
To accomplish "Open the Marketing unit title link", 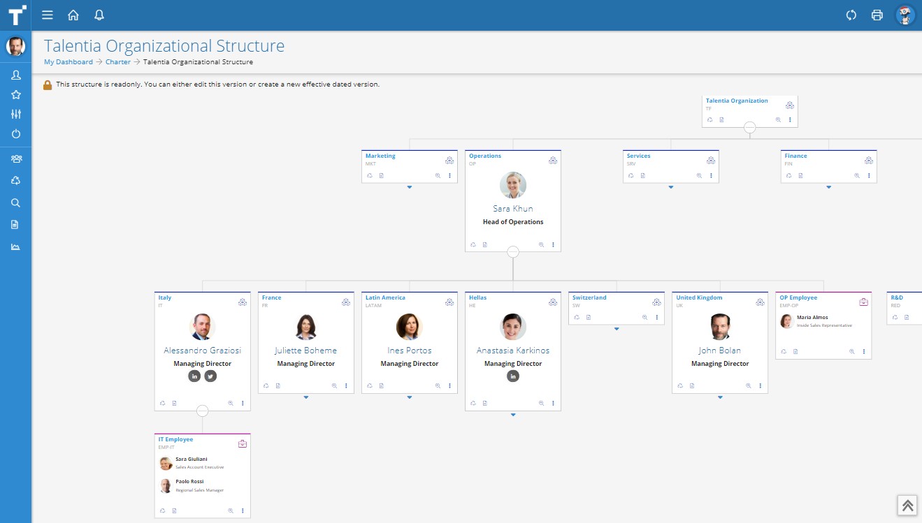I will [x=380, y=156].
